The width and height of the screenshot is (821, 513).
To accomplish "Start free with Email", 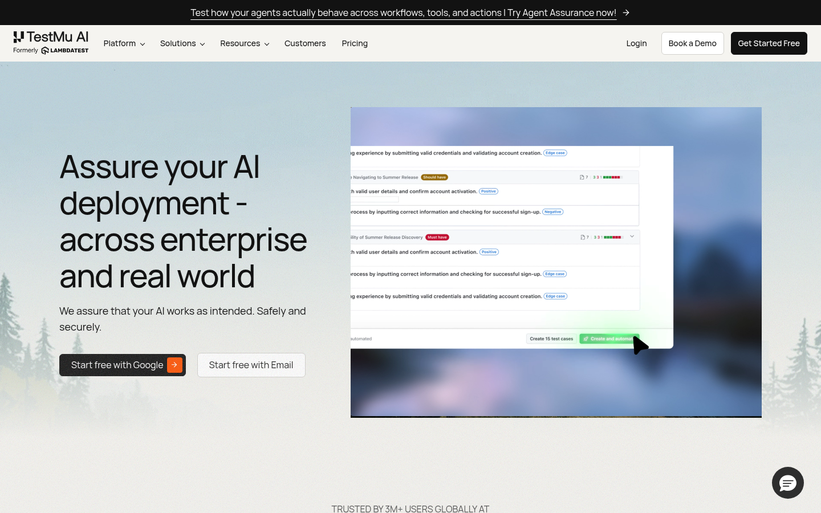I will 251,365.
